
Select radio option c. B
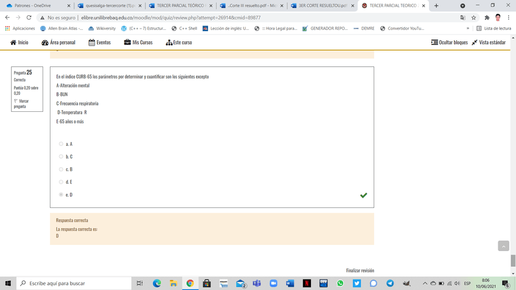[61, 169]
